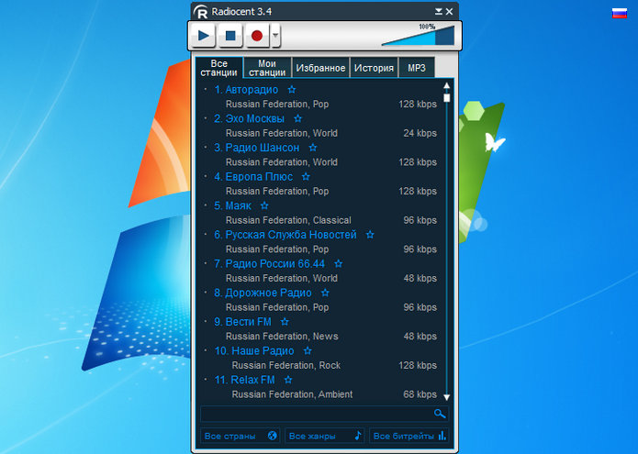
Task: Select station 4. Европа Плюс
Action: (253, 177)
